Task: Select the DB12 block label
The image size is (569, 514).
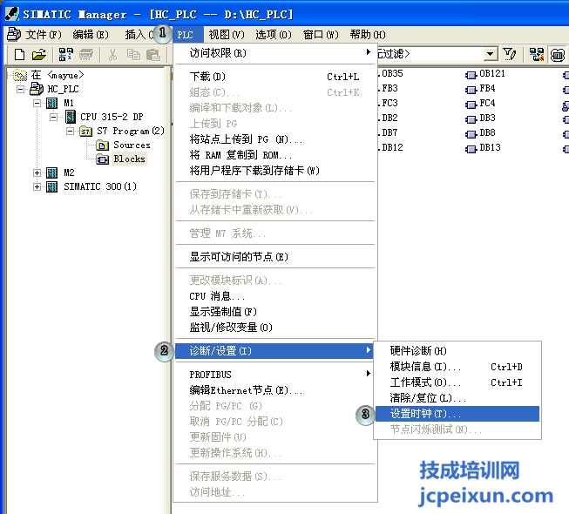Action: point(392,147)
